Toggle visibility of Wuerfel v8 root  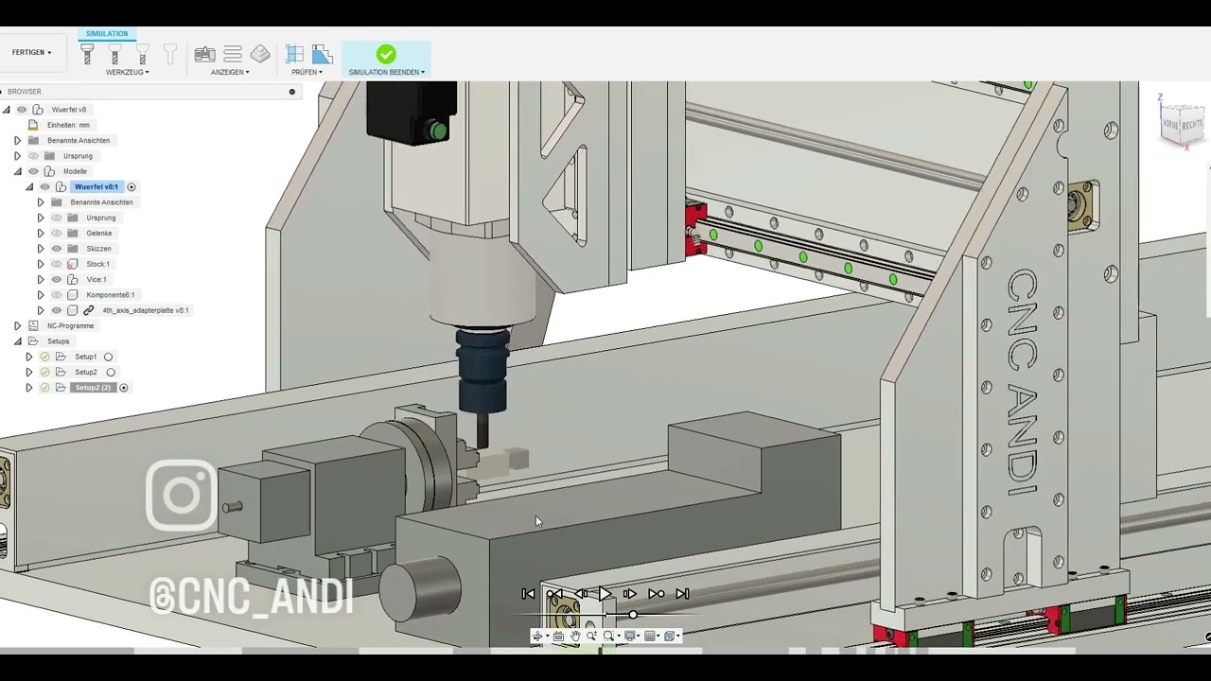(x=22, y=110)
